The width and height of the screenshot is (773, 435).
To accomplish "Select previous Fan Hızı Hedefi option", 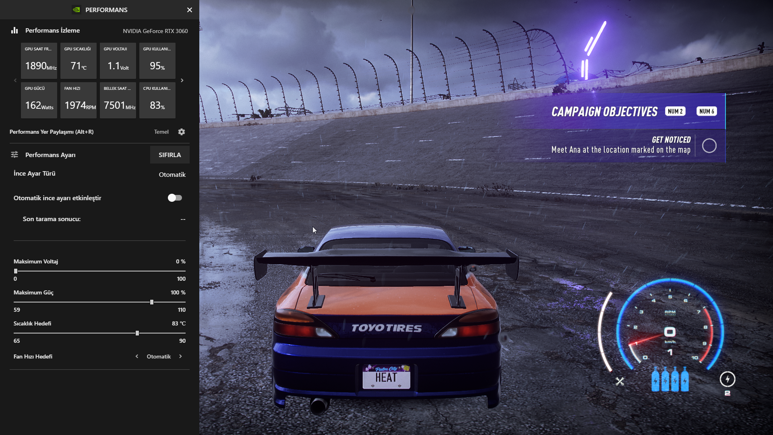I will 137,356.
